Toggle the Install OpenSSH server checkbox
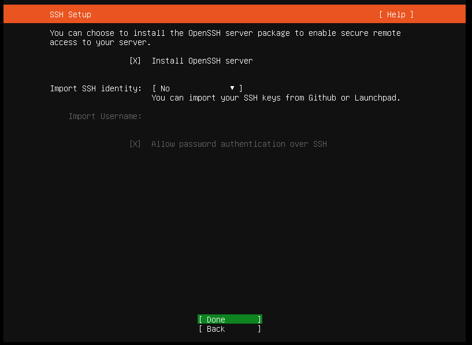 coord(135,61)
